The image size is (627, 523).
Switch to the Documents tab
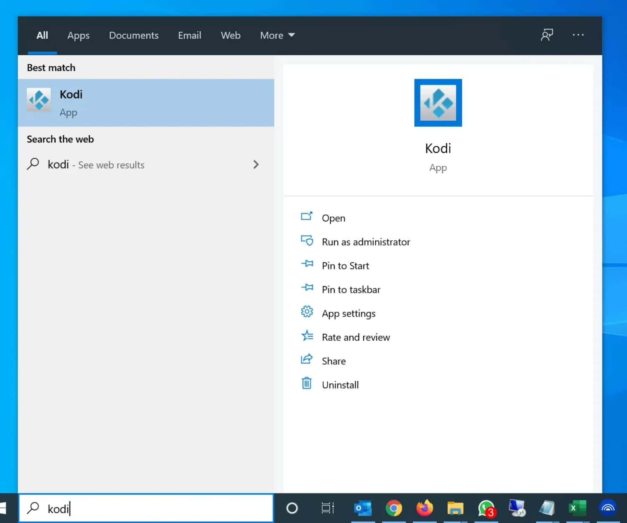[x=134, y=36]
